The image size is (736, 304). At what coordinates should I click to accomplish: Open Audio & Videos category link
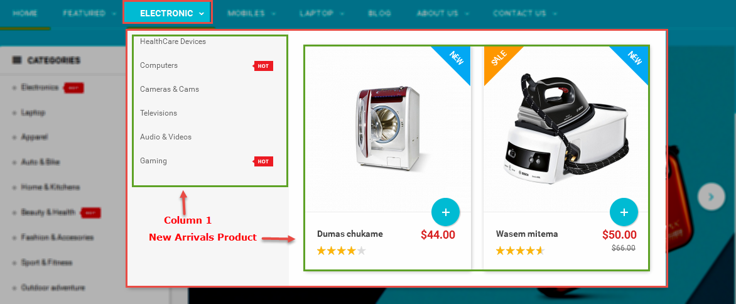(166, 137)
